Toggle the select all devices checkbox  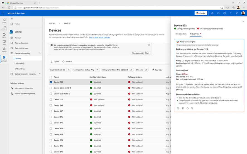coord(51,77)
